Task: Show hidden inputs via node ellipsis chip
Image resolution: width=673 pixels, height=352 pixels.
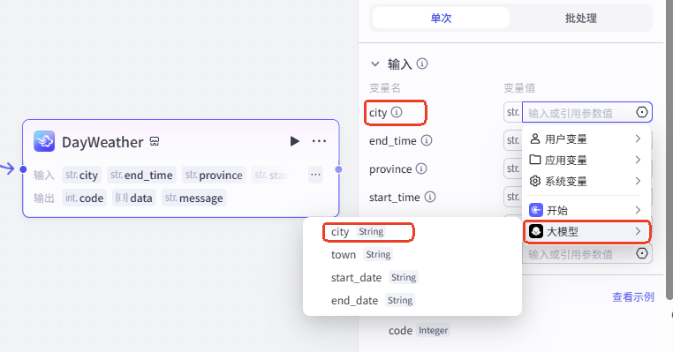Action: coord(315,175)
